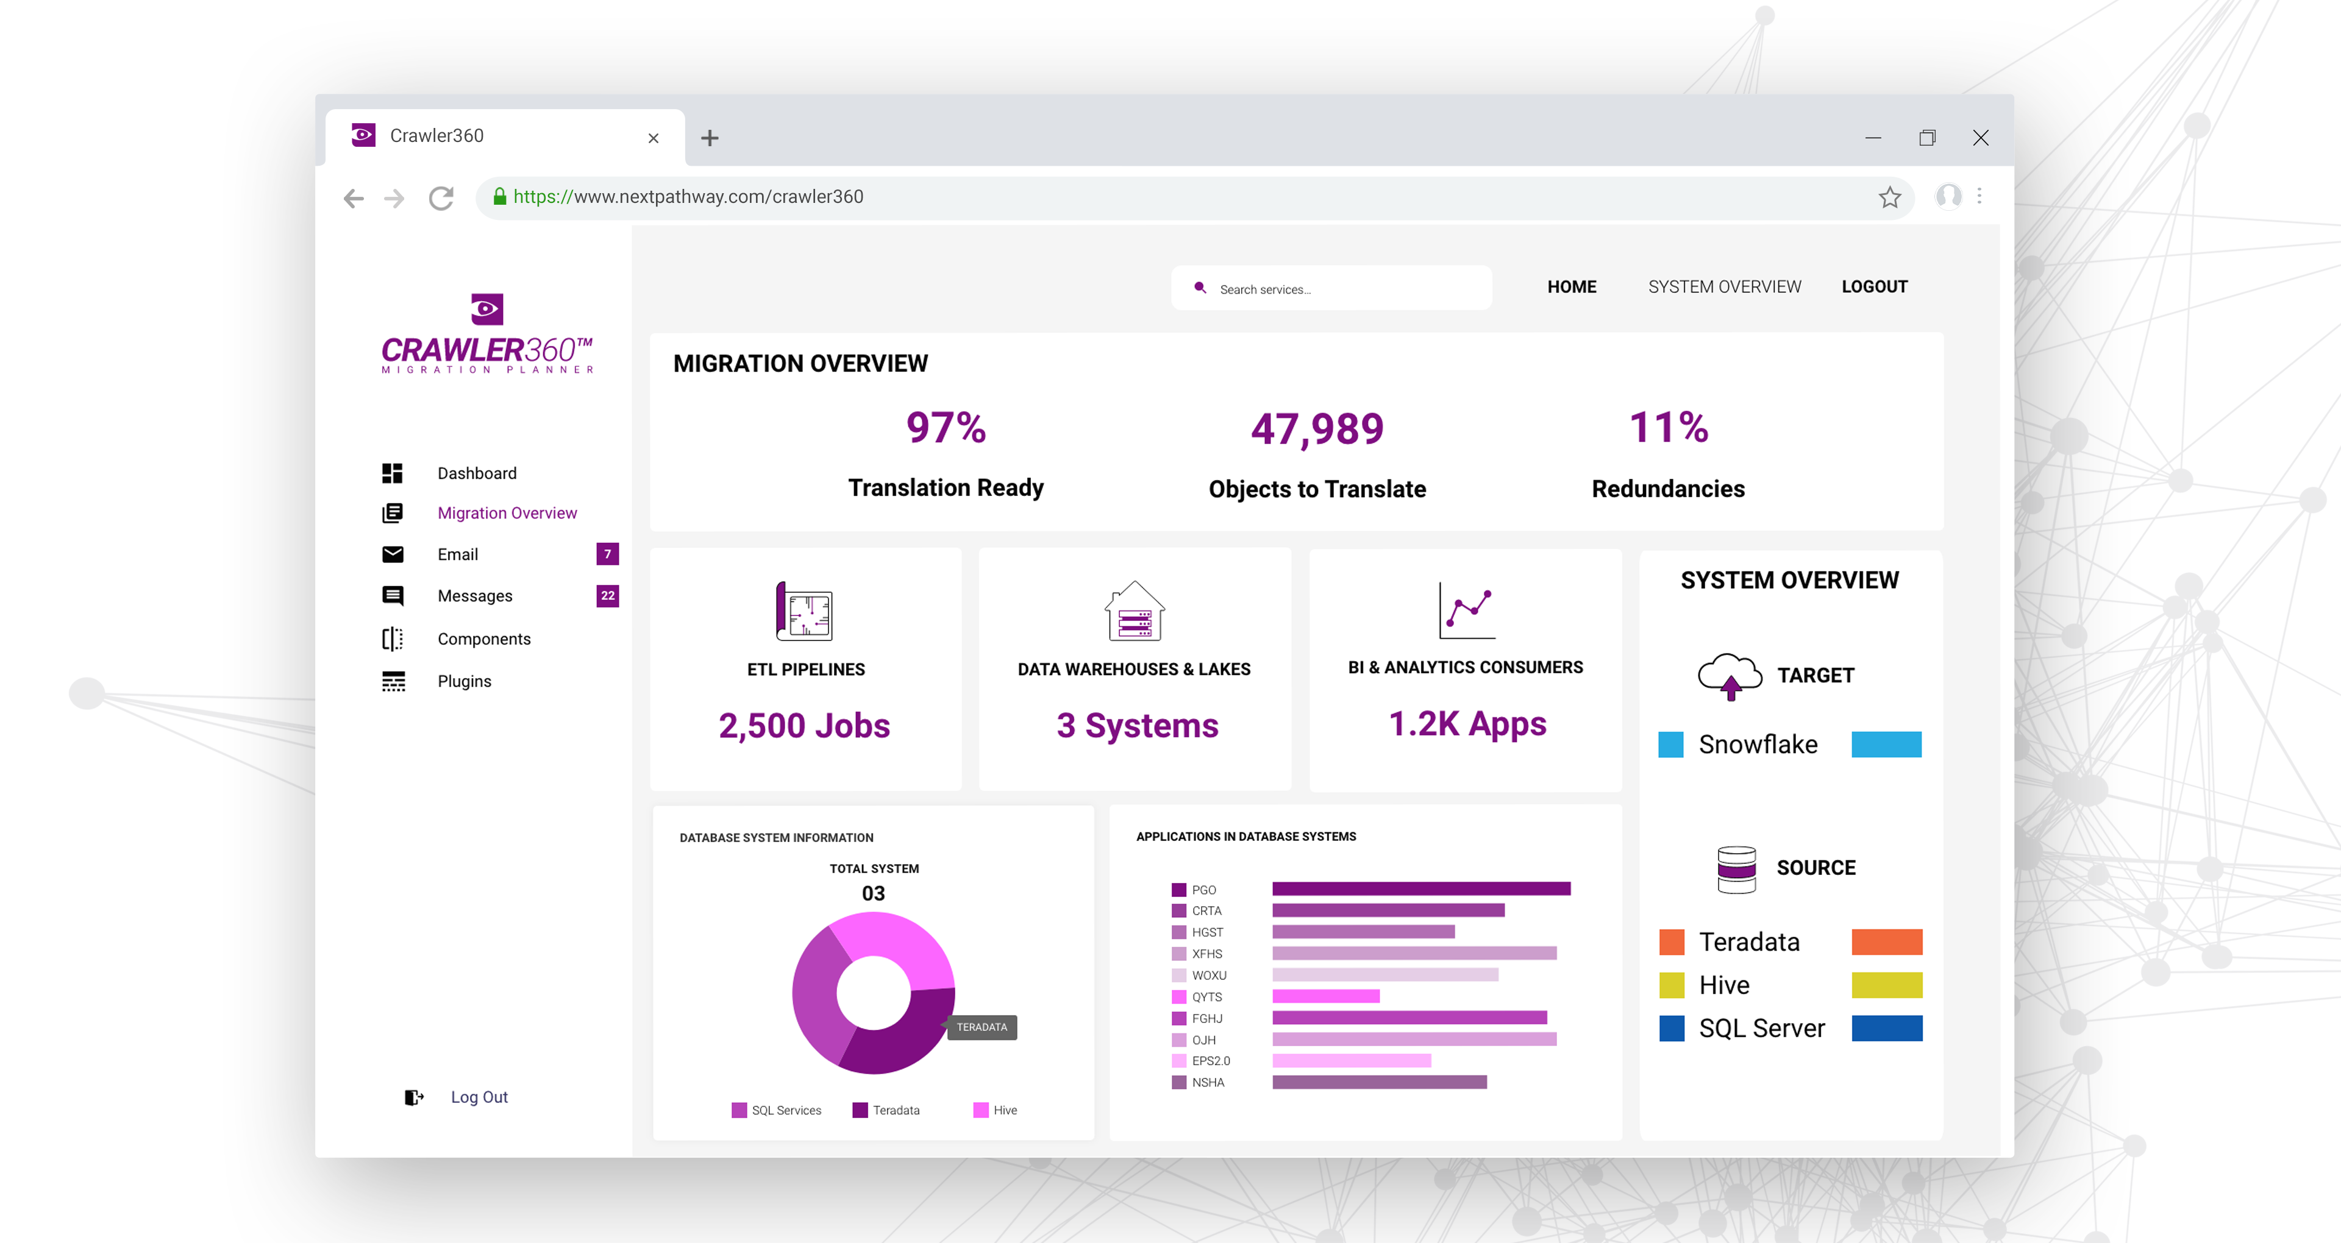
Task: Click the Snowflake target label
Action: click(x=1758, y=745)
